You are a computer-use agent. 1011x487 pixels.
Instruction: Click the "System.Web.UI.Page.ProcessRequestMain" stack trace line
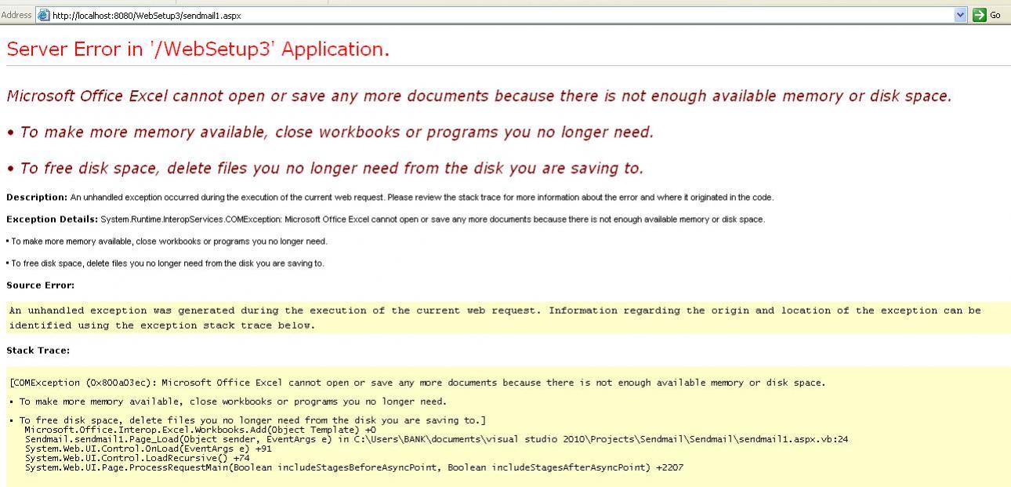(x=354, y=467)
